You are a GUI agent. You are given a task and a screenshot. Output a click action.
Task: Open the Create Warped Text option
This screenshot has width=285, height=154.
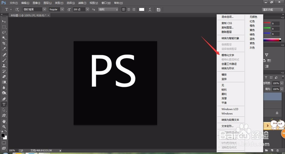150,9
